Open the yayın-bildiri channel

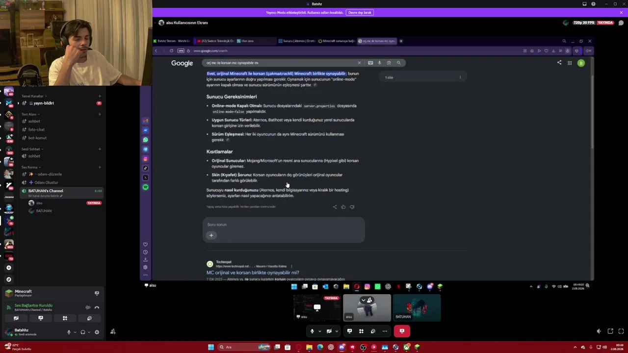pyautogui.click(x=61, y=103)
